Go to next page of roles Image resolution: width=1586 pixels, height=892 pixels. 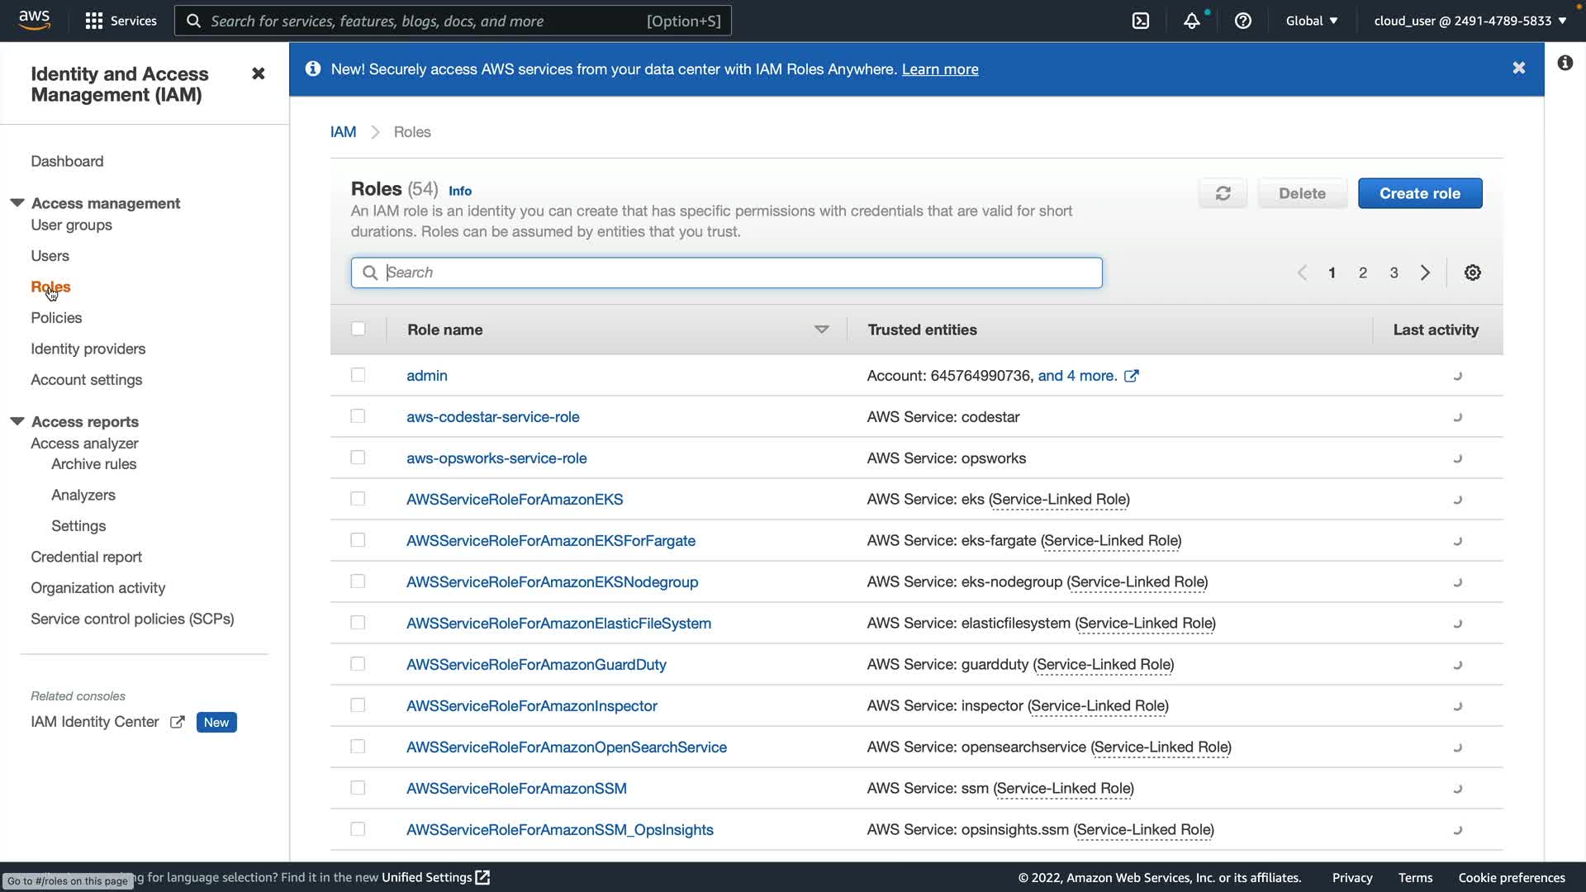[1425, 273]
